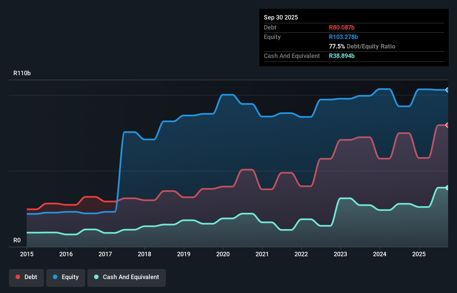Click the teal Cash And Equivalent legend dot
457x293 pixels.
96,277
